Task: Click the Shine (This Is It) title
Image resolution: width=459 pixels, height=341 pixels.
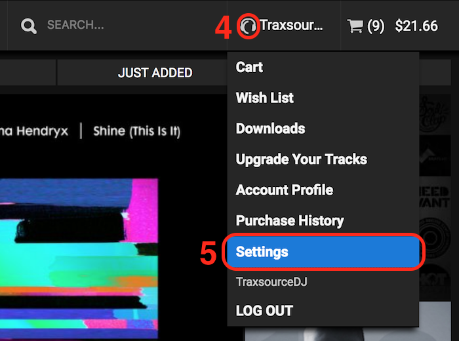Action: pos(136,131)
